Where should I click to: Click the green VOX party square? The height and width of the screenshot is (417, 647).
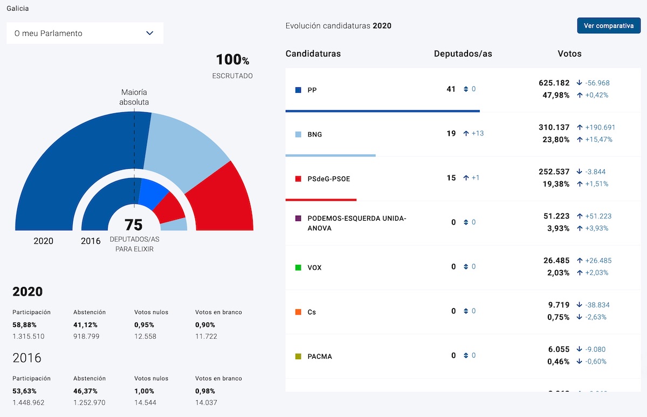298,268
